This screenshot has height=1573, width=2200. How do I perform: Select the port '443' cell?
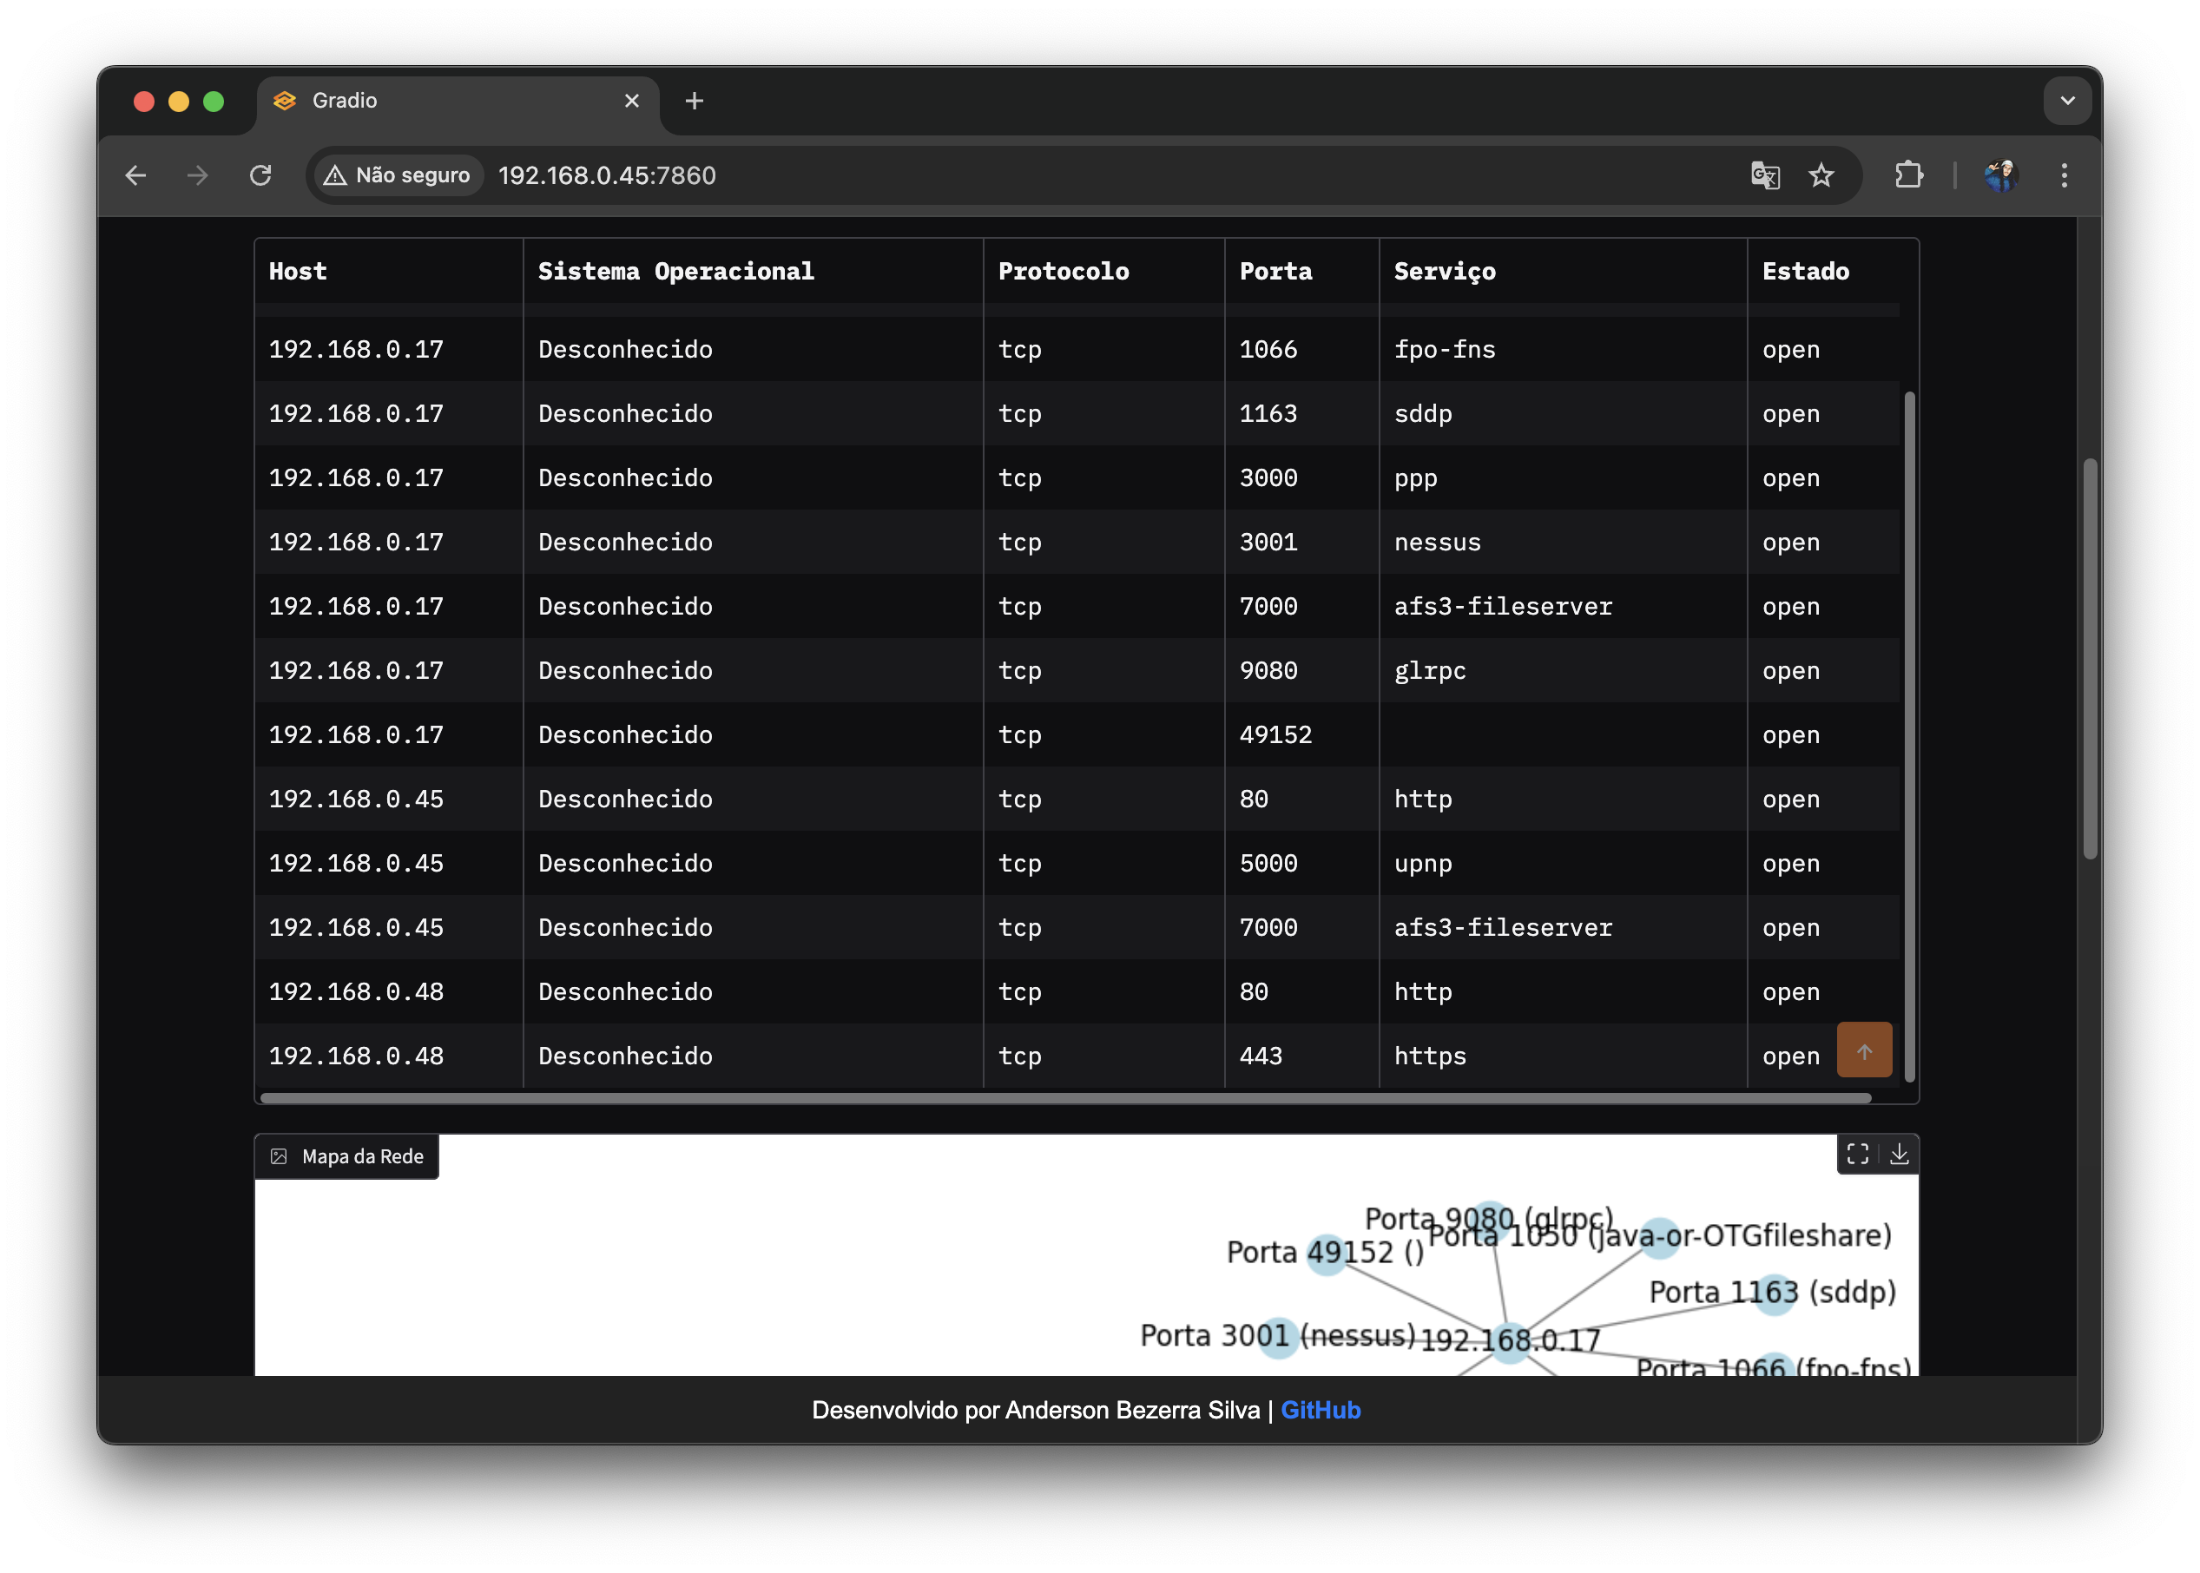coord(1302,1056)
